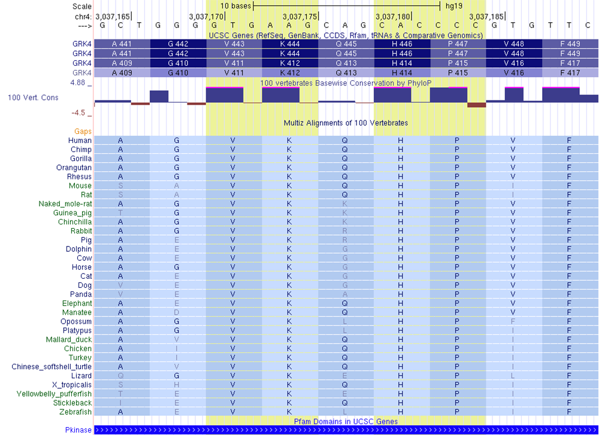
Task: Click the orange Gaps track label
Action: coord(83,131)
